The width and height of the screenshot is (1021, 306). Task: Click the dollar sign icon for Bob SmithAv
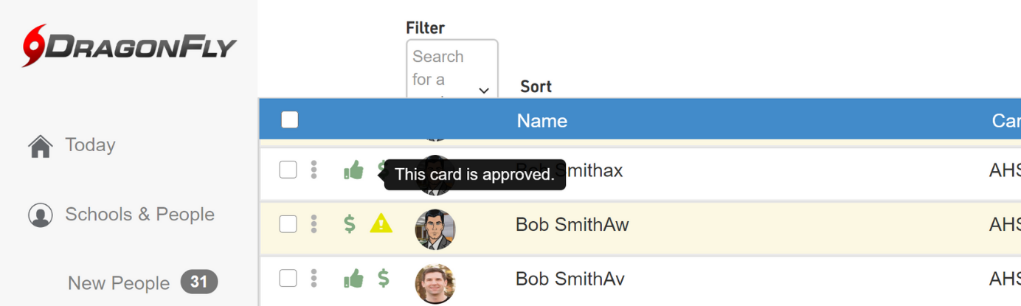pos(384,279)
